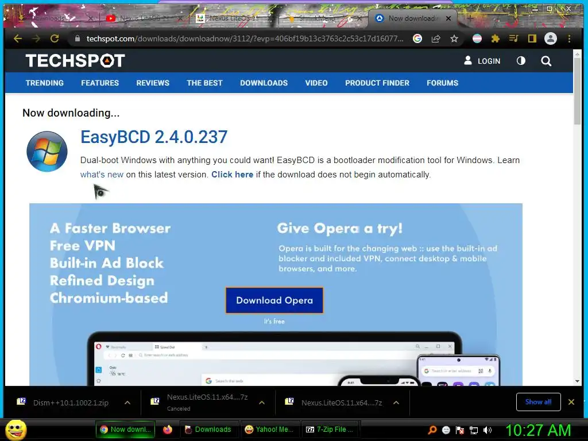Open THE BEST menu item

coord(205,83)
